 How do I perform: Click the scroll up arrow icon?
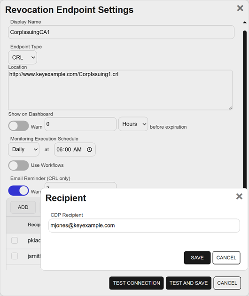tap(245, 23)
